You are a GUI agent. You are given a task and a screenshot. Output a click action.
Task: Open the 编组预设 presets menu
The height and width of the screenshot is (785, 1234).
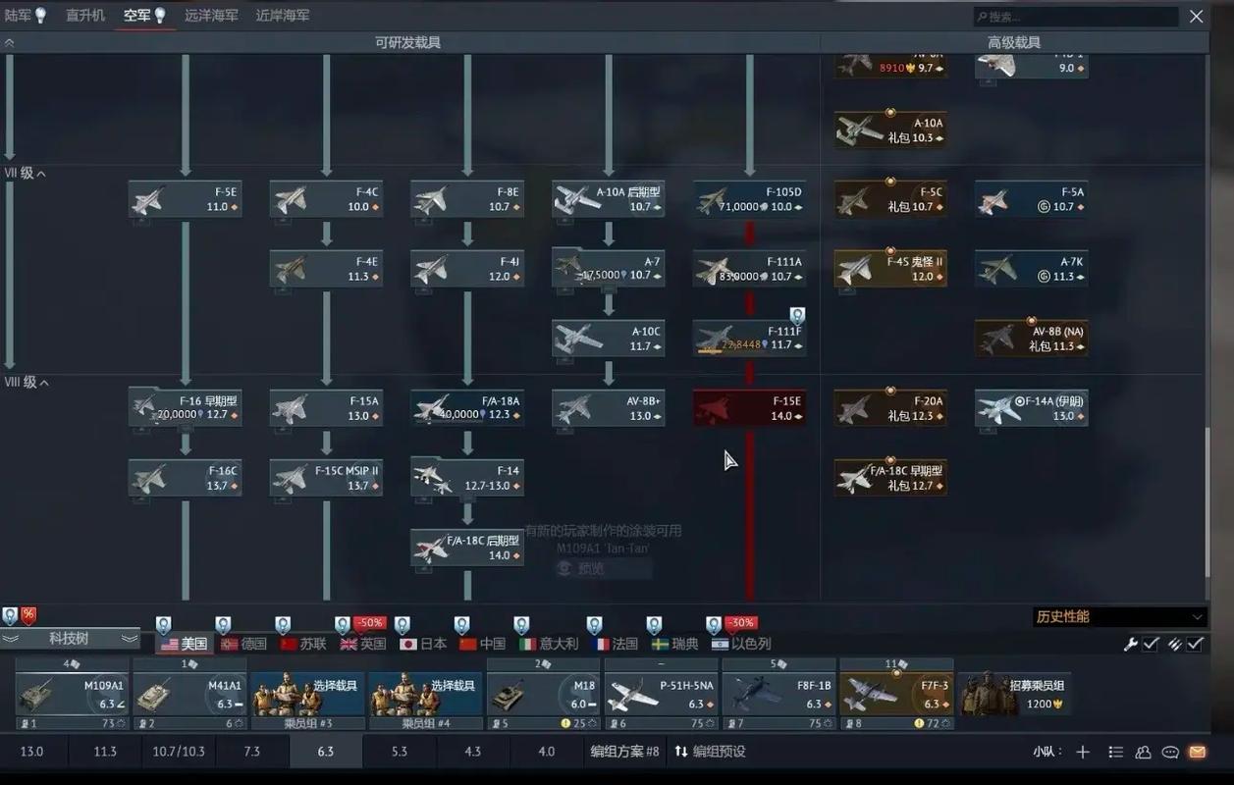click(711, 752)
